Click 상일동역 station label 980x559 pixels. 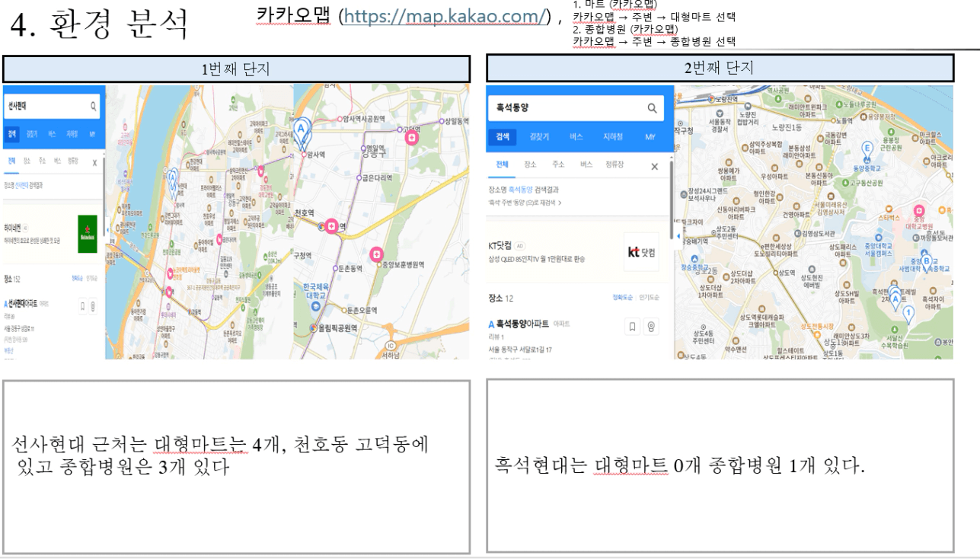[458, 121]
